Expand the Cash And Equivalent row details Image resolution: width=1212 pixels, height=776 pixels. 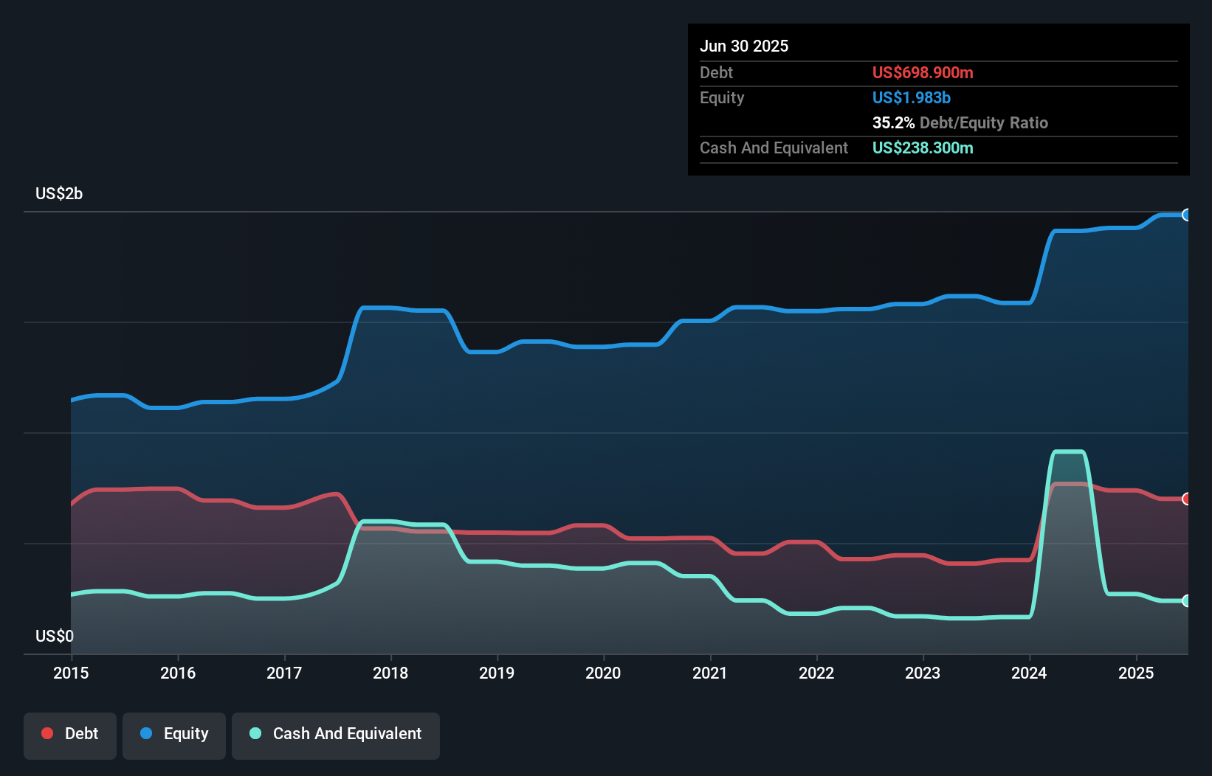tap(774, 148)
